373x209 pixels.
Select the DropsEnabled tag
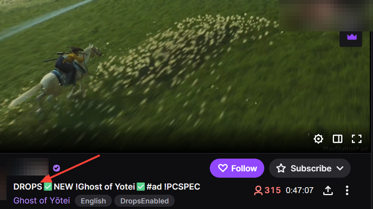pyautogui.click(x=145, y=201)
